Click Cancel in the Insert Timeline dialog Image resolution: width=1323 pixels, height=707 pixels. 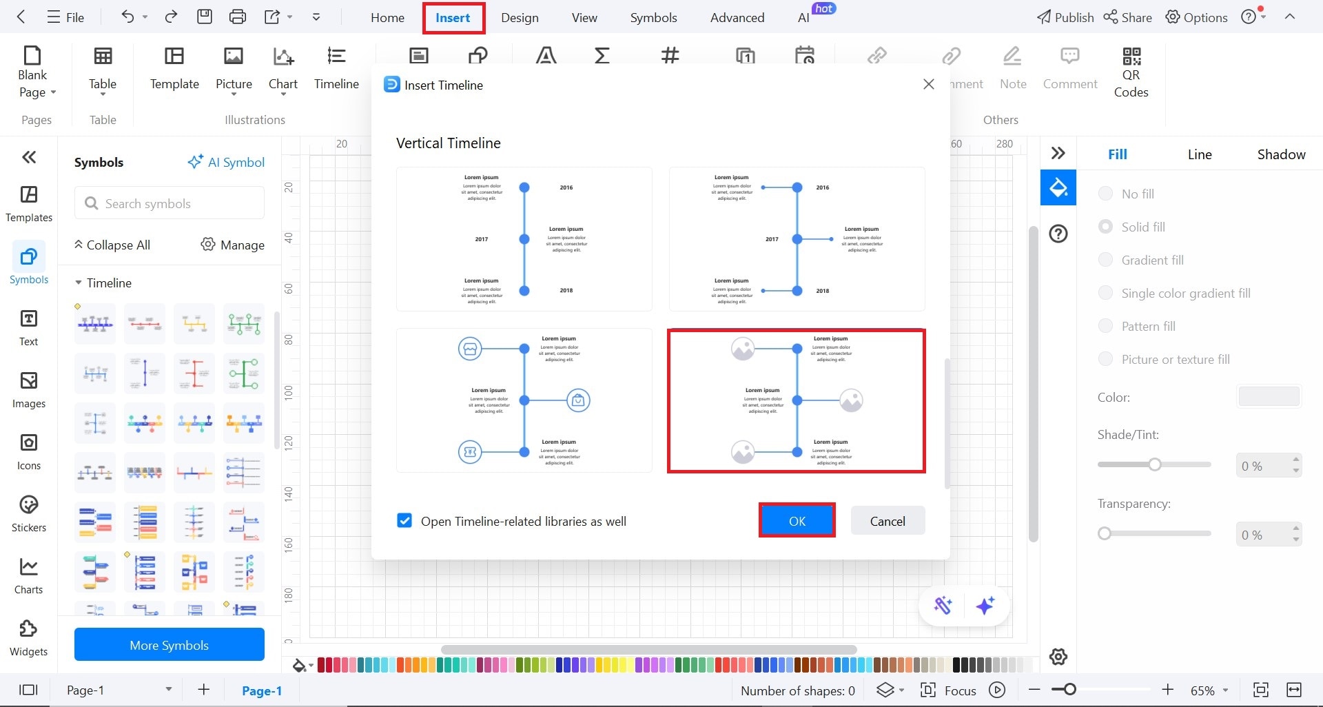pos(888,521)
